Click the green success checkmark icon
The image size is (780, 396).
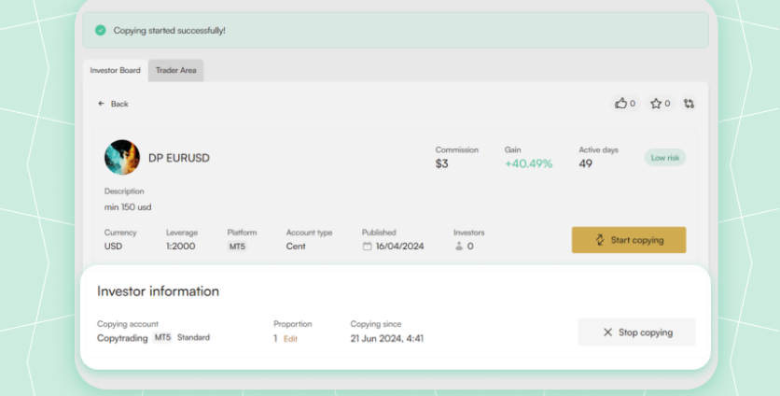pos(101,31)
